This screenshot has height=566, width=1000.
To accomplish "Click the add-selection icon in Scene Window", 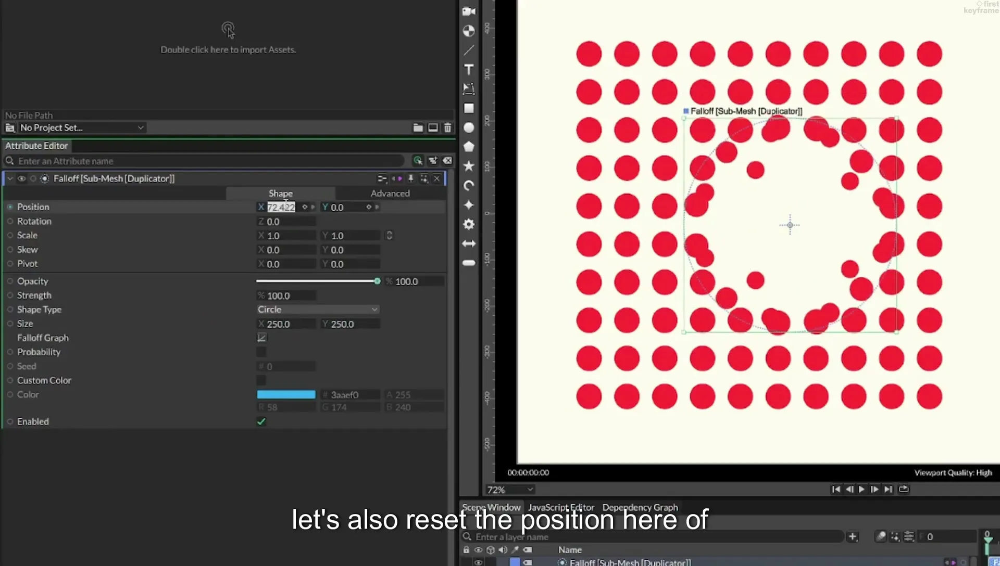I will [895, 536].
